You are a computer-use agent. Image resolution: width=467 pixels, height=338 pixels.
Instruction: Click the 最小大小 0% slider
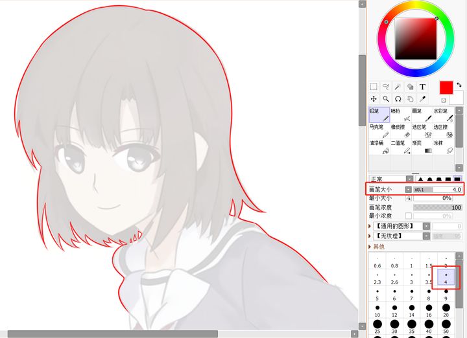coord(433,198)
